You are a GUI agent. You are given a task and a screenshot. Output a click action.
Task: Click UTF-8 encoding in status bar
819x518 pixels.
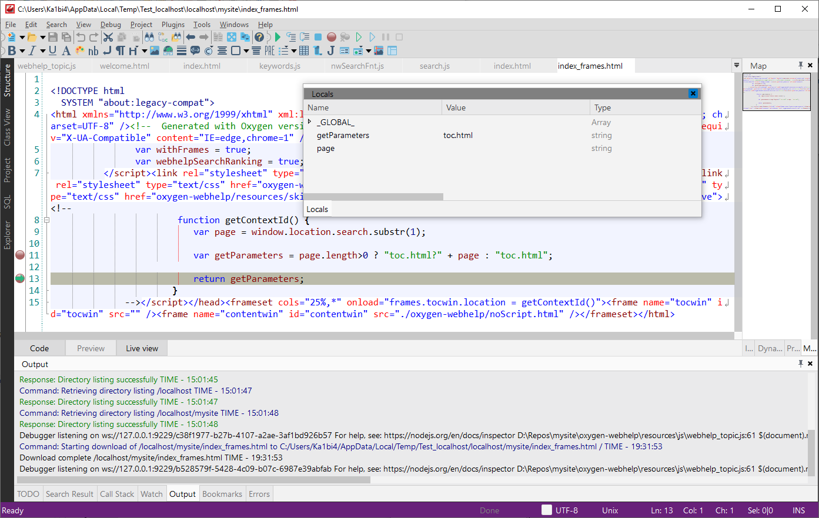click(567, 510)
